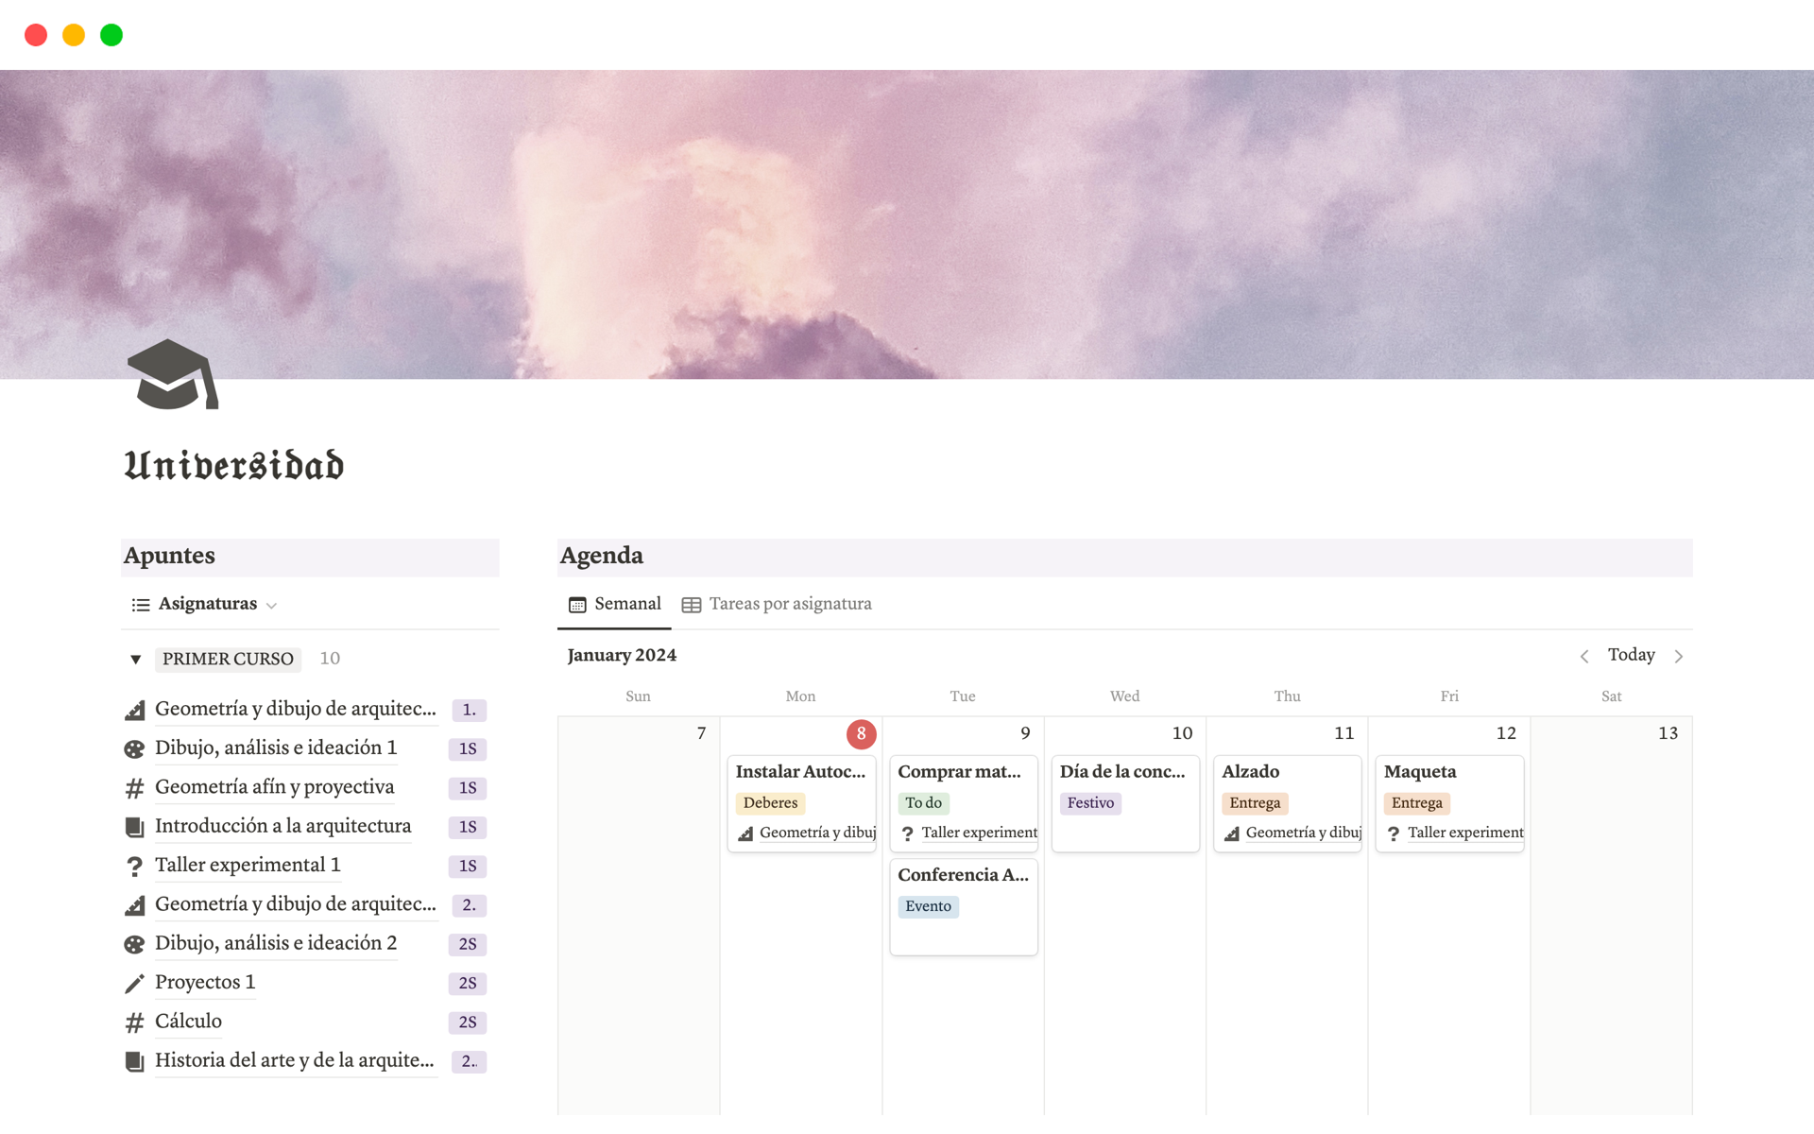Viewport: 1814px width, 1134px height.
Task: Advance the calendar with the right arrow
Action: [1680, 655]
